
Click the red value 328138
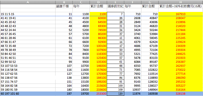coord(181,94)
